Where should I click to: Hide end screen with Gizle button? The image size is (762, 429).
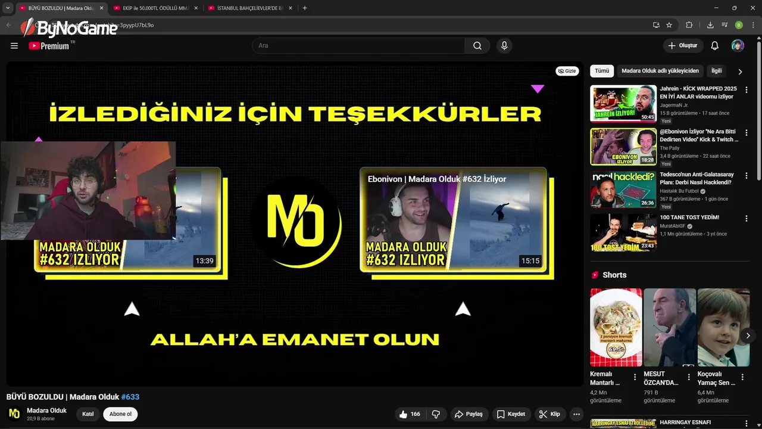coord(567,71)
